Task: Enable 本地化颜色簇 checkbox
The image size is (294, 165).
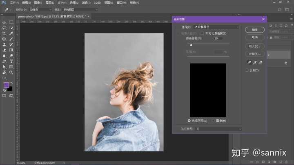Action: [202, 33]
